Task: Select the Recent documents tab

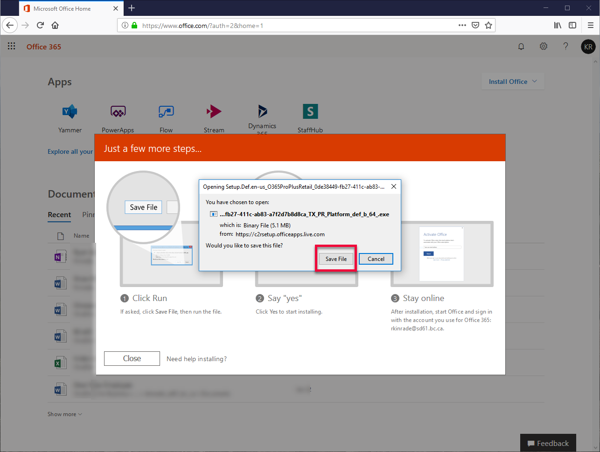Action: click(x=59, y=215)
